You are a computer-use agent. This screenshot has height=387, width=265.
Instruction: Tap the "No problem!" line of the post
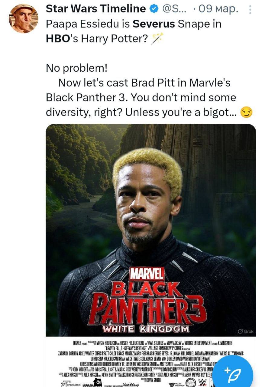click(x=76, y=68)
